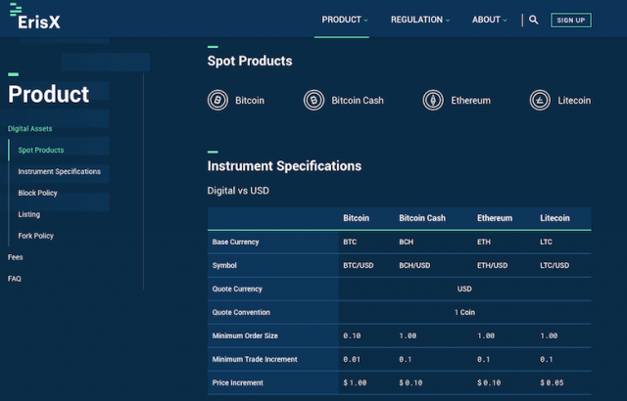Click the Symbol row label
627x401 pixels.
[224, 265]
